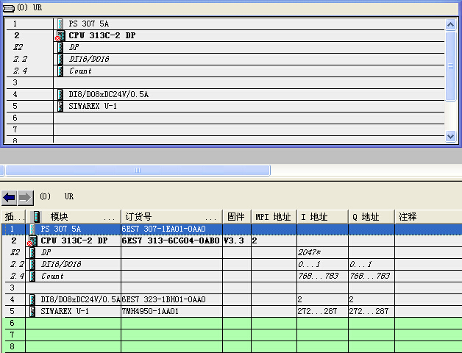462x353 pixels.
Task: Click I address 2047* of DP row
Action: click(310, 252)
